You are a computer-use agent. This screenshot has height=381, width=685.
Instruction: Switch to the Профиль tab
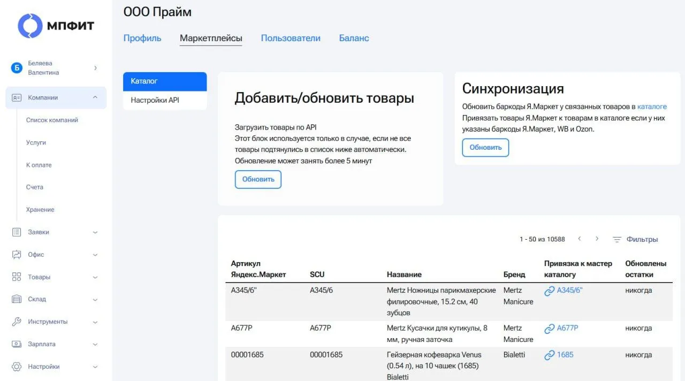[142, 38]
